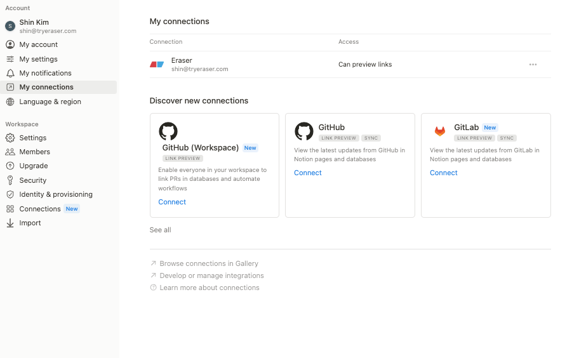
Task: Click the Connection column header
Action: pos(166,42)
